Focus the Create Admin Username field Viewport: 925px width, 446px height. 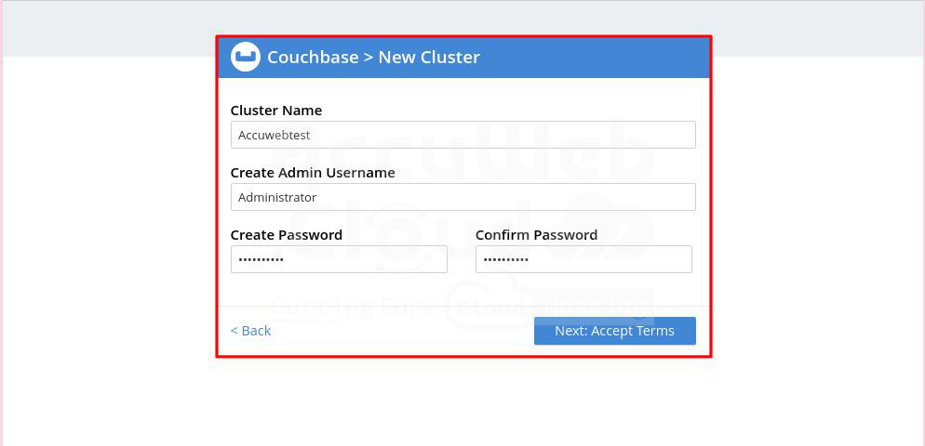(462, 197)
